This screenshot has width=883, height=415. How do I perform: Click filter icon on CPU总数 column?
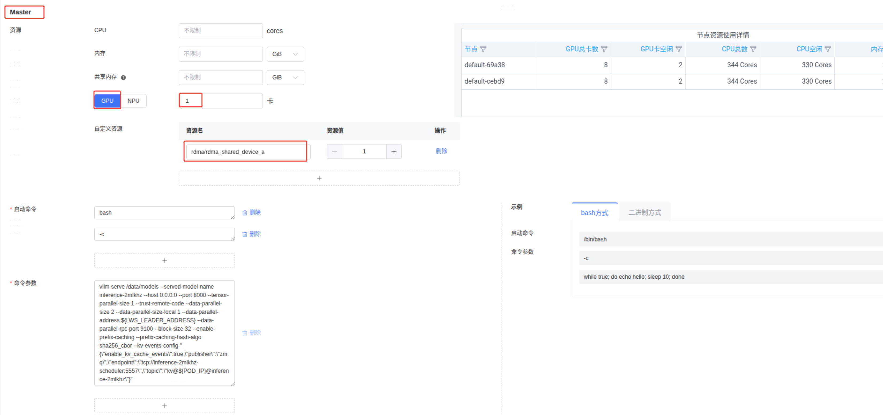753,49
